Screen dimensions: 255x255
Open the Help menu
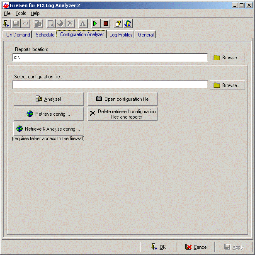(x=35, y=13)
